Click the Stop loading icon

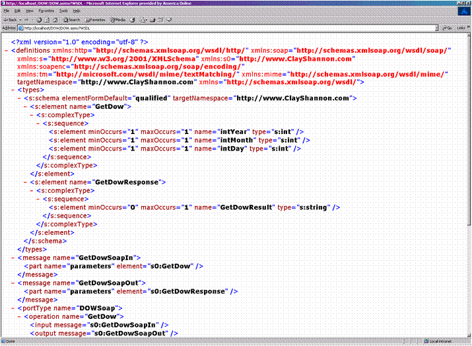(40, 20)
